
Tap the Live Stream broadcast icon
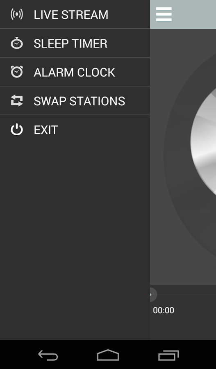tap(17, 14)
